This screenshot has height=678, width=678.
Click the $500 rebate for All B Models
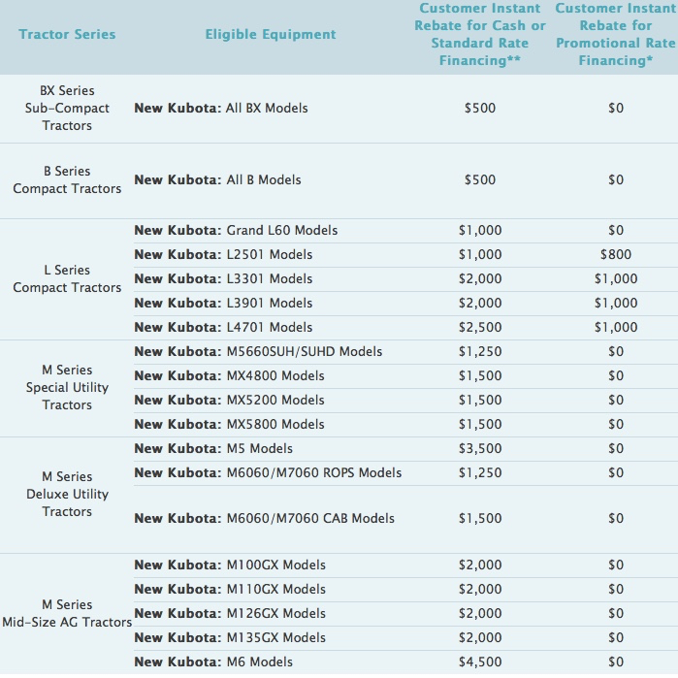click(x=480, y=179)
